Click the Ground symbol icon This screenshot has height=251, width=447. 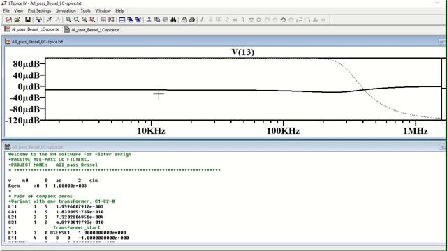pyautogui.click(x=211, y=20)
